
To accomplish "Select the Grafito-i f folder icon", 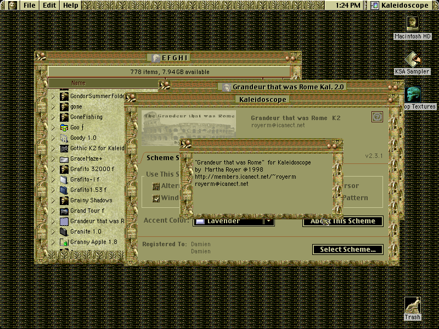I will (x=64, y=180).
